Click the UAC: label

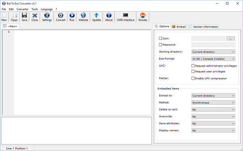coord(162,66)
